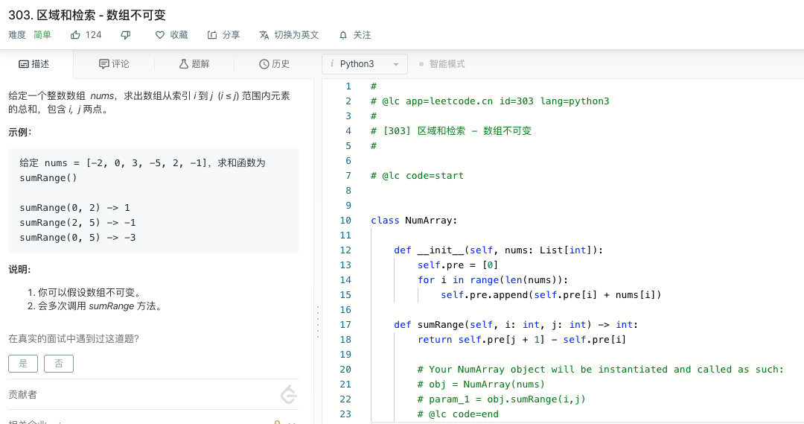Toggle 智能模式 smart mode
This screenshot has height=424, width=804.
coord(441,64)
